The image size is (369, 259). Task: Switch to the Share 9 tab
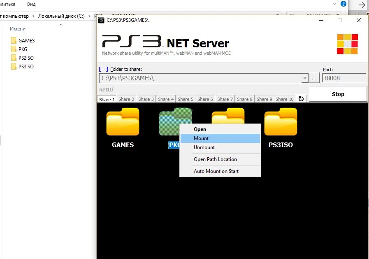[x=265, y=99]
